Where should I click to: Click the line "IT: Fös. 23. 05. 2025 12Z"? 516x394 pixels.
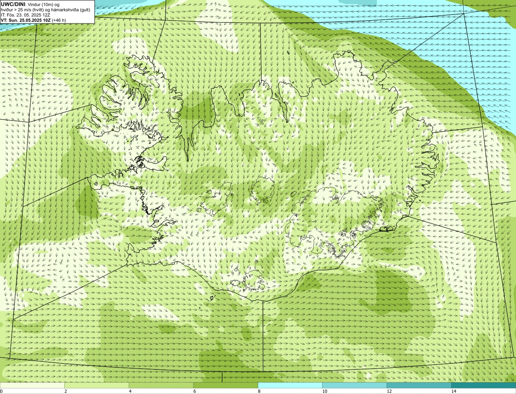(25, 15)
